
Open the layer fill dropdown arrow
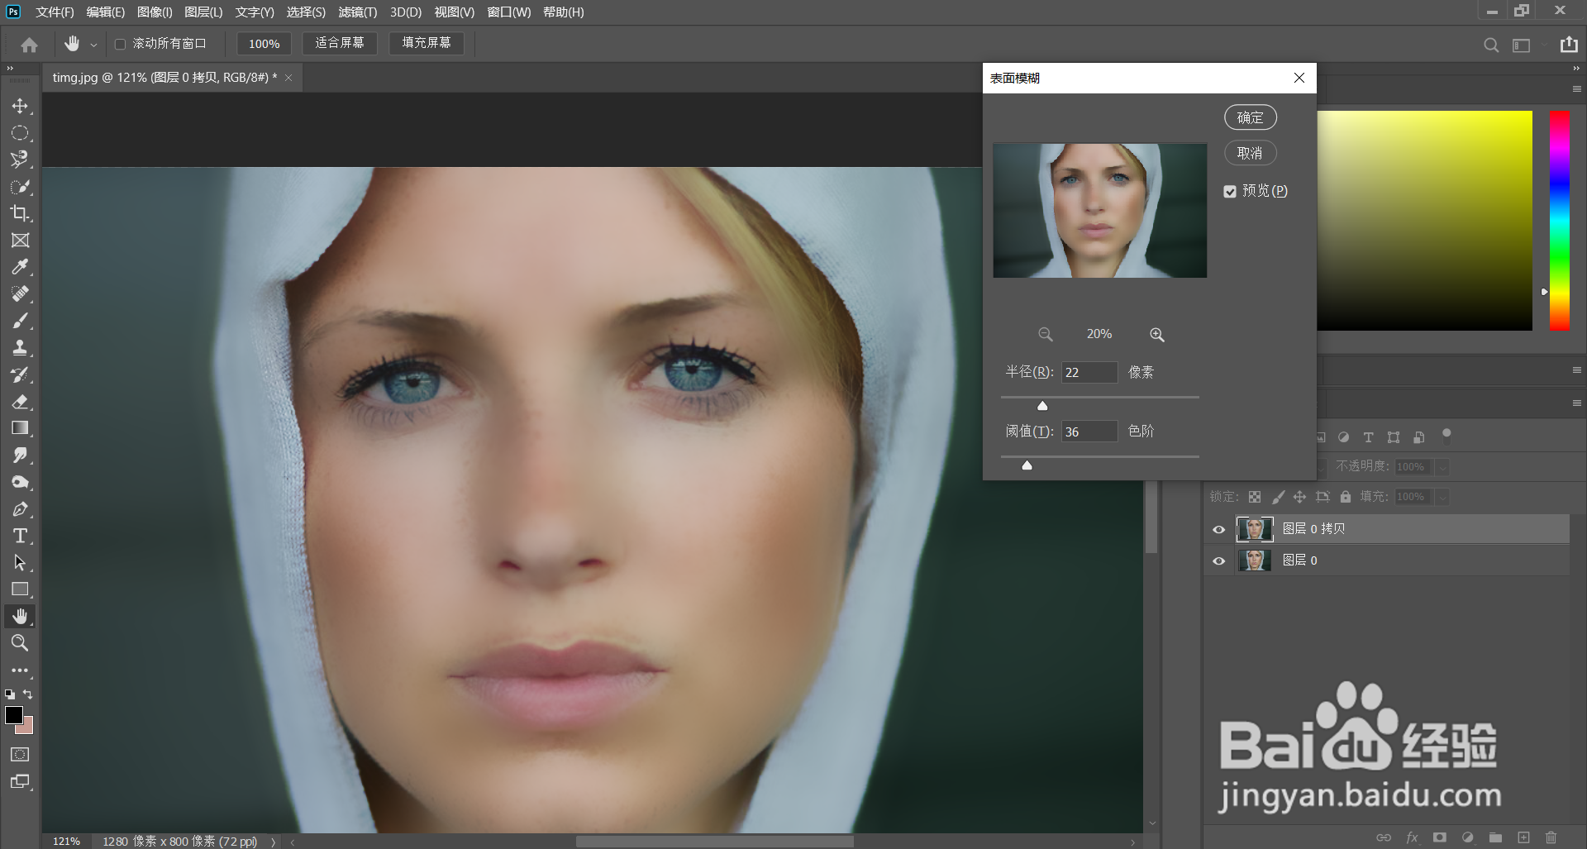tap(1442, 497)
